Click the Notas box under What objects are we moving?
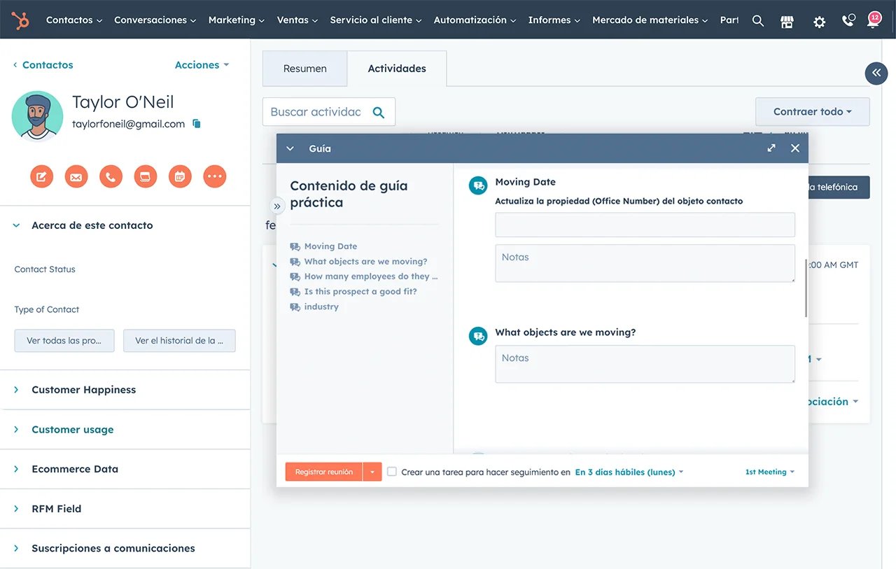 tap(645, 364)
